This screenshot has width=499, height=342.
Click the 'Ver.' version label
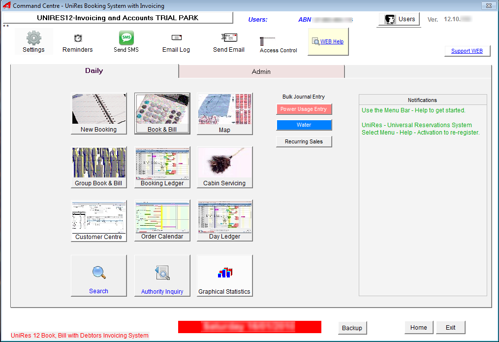point(433,20)
